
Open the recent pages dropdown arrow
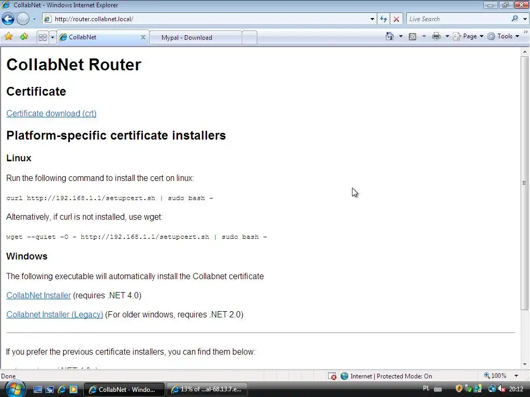point(34,19)
